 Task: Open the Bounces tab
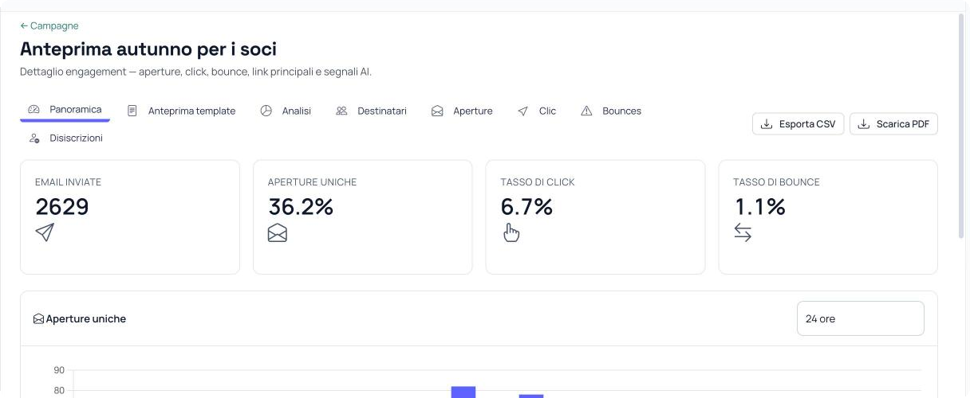tap(611, 111)
